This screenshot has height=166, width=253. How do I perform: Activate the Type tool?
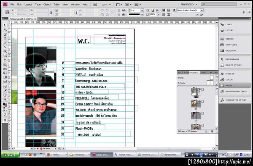pos(5,39)
